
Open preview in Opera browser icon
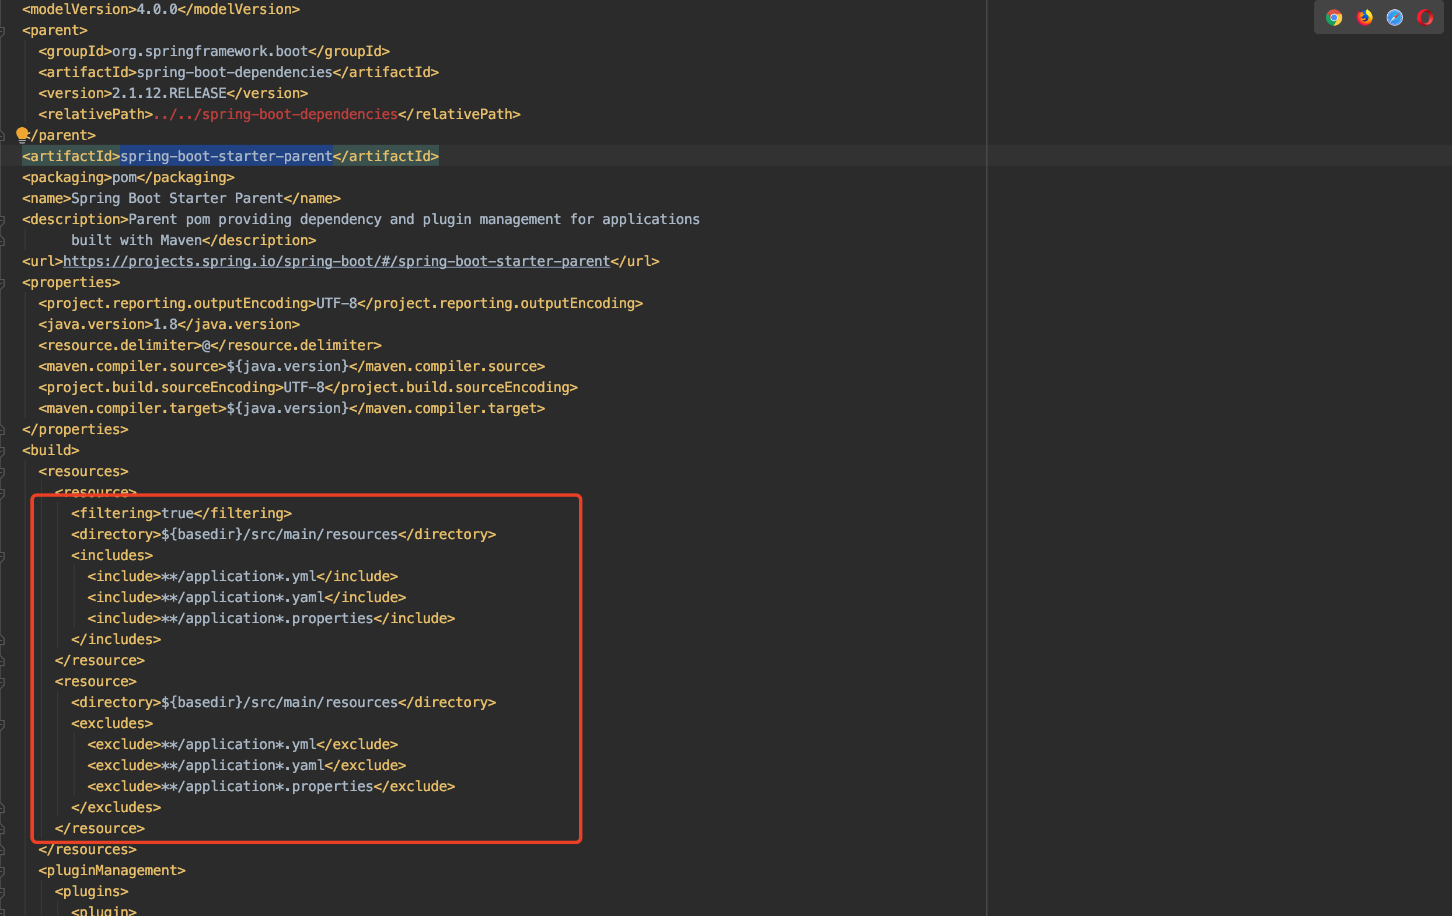(x=1425, y=18)
